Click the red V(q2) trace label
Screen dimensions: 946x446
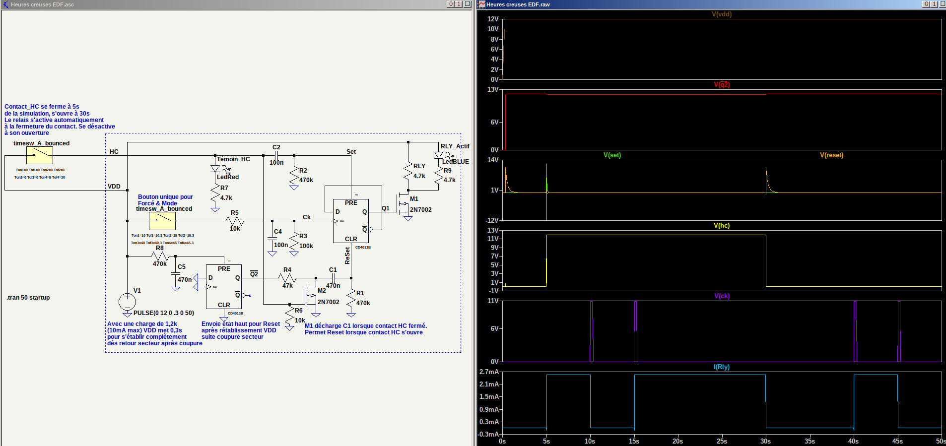(721, 85)
